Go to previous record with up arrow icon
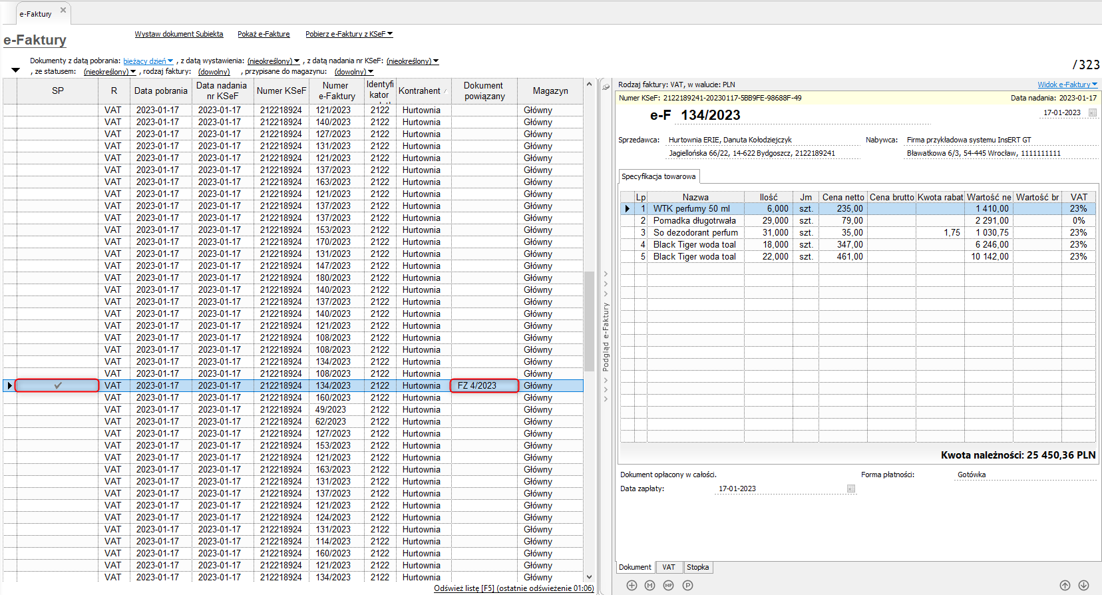Image resolution: width=1102 pixels, height=595 pixels. pos(1065,585)
